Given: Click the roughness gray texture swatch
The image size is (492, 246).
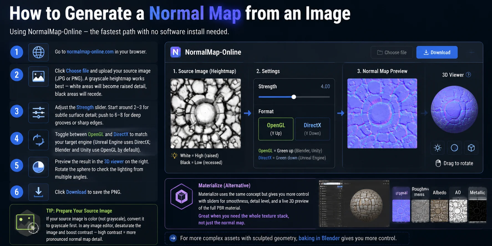Looking at the screenshot, I should (x=420, y=211).
